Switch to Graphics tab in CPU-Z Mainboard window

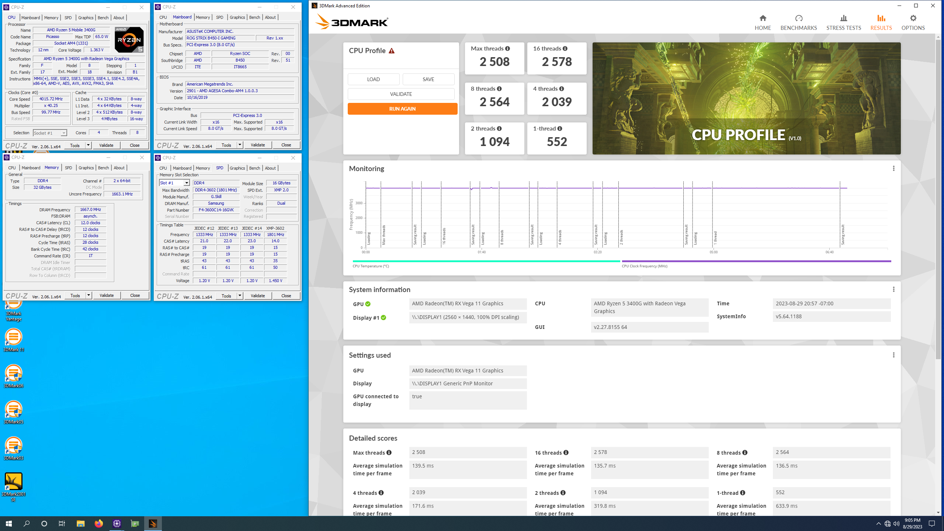tap(237, 17)
